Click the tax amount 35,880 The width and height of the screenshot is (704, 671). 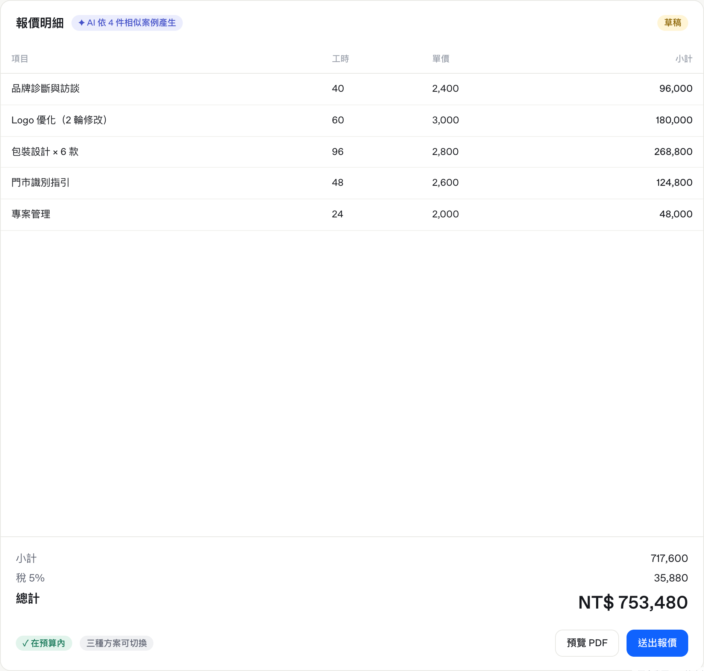[671, 578]
